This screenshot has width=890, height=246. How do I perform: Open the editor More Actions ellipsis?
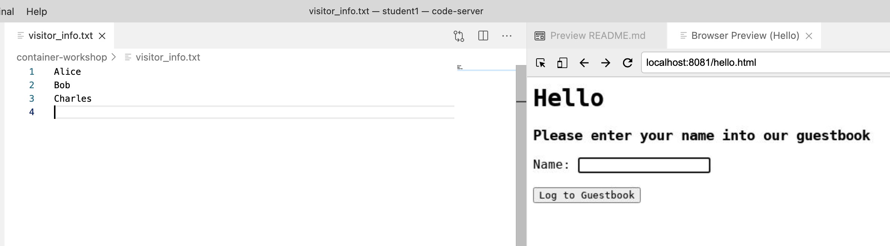pos(507,36)
